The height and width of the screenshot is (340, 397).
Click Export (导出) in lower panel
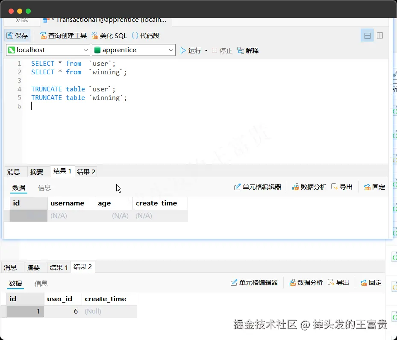click(x=338, y=283)
